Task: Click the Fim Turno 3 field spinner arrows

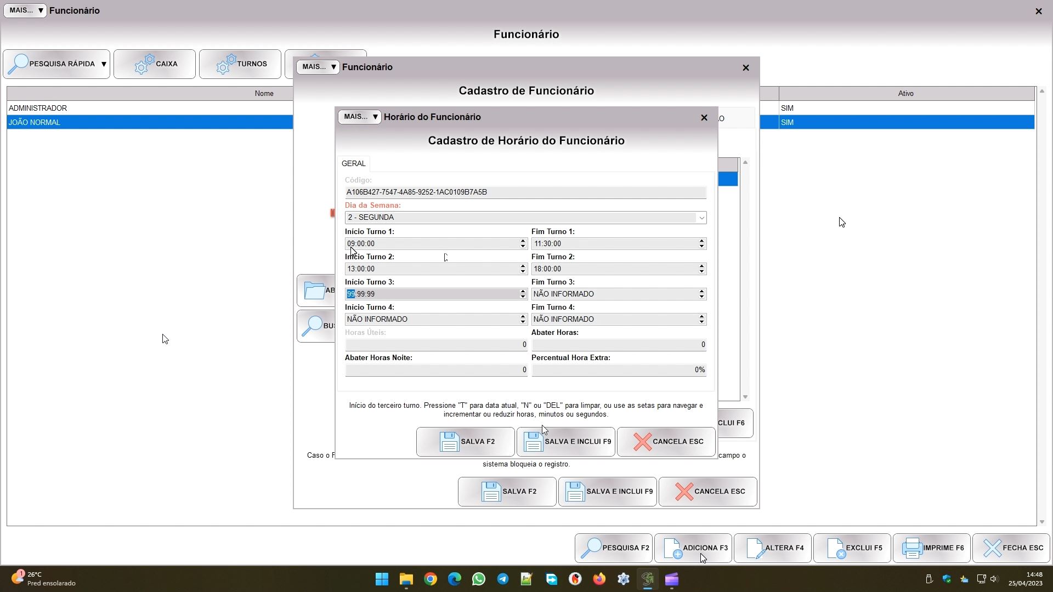Action: point(701,294)
